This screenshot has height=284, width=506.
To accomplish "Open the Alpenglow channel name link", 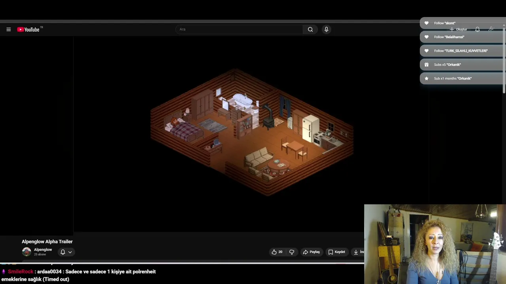I will tap(43, 250).
